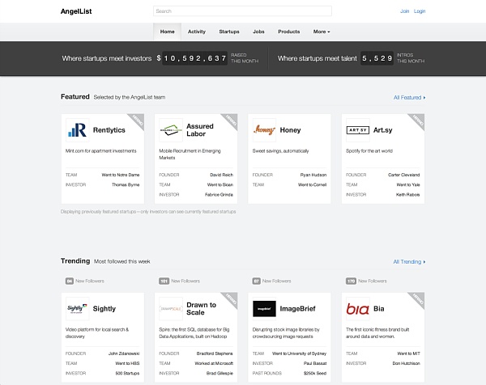The image size is (486, 385).
Task: Open the Honey startup title
Action: [291, 130]
